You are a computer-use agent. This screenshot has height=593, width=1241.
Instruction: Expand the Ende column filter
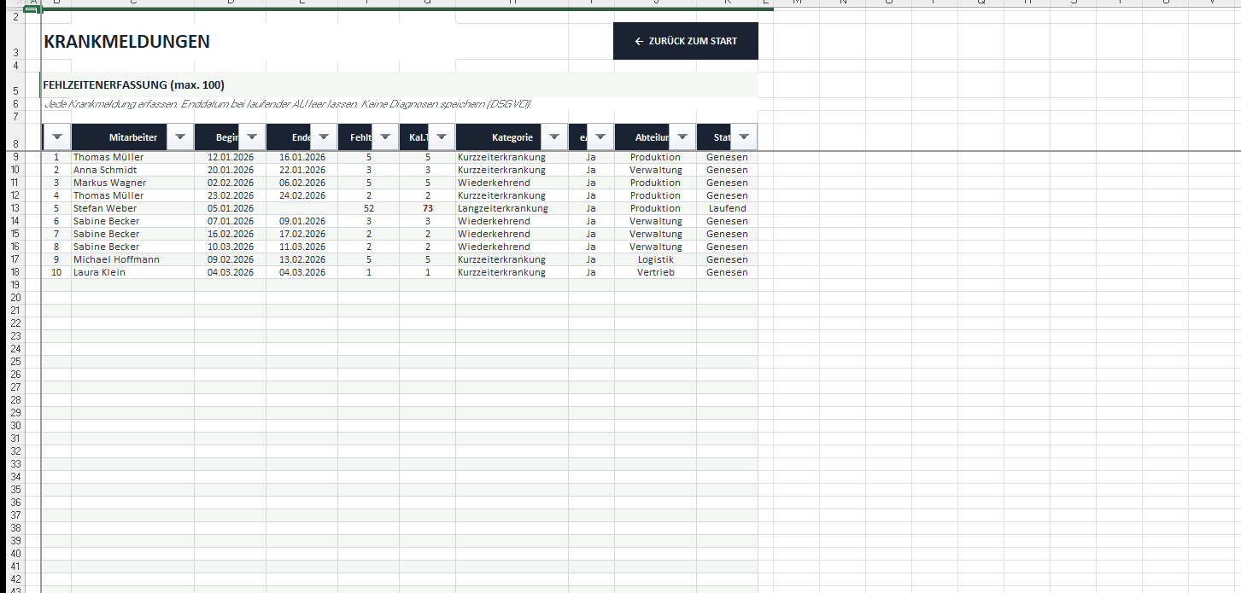click(x=323, y=137)
